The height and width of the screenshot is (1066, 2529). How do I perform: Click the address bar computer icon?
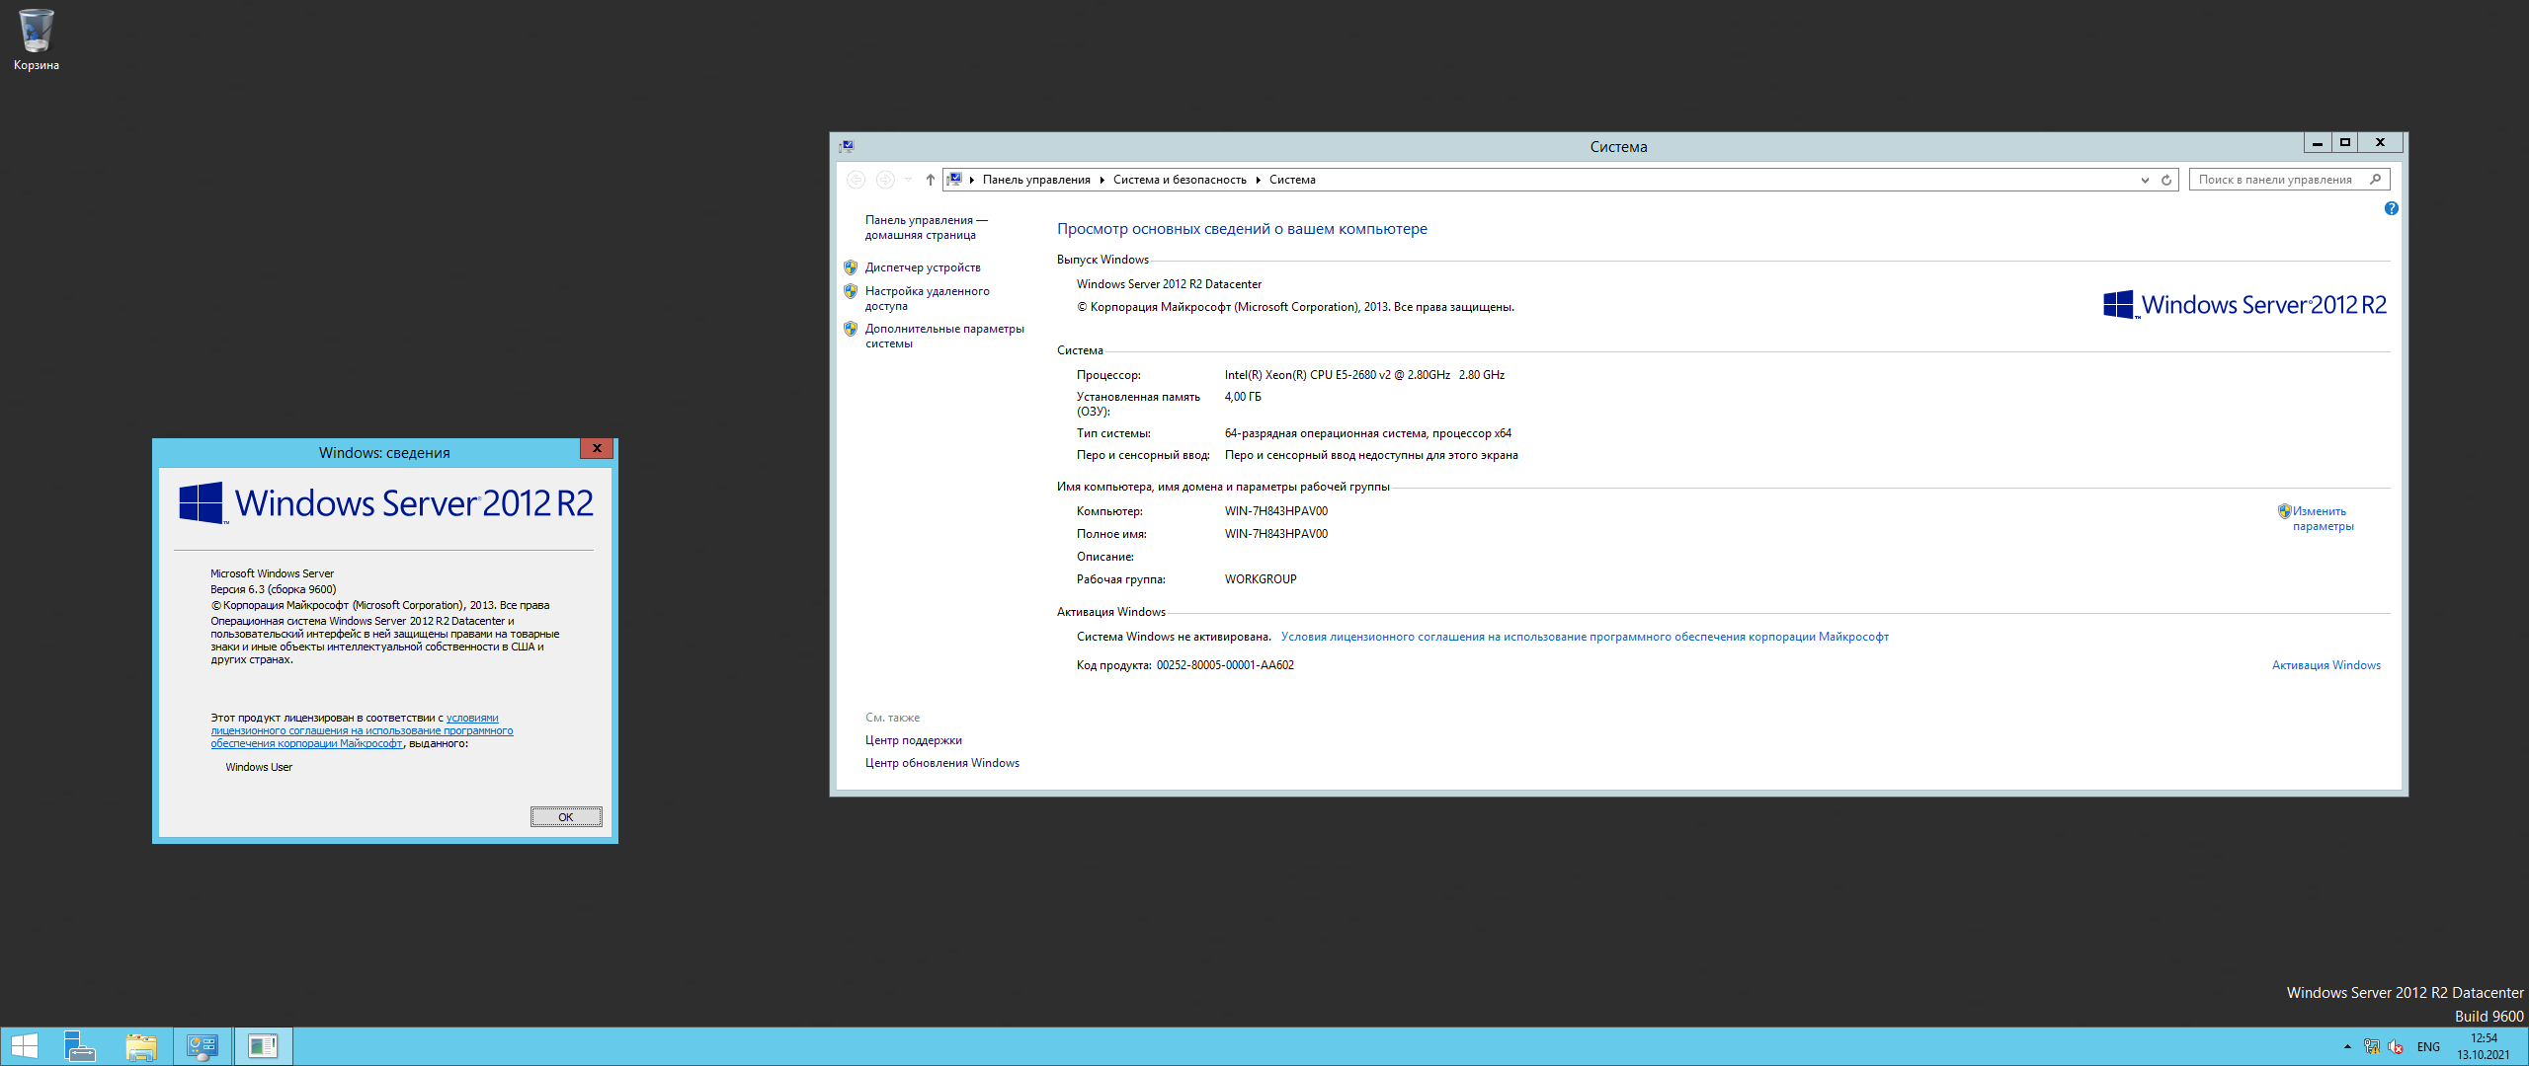[954, 180]
